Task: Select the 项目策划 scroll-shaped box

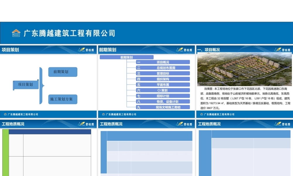Action: [x=26, y=85]
